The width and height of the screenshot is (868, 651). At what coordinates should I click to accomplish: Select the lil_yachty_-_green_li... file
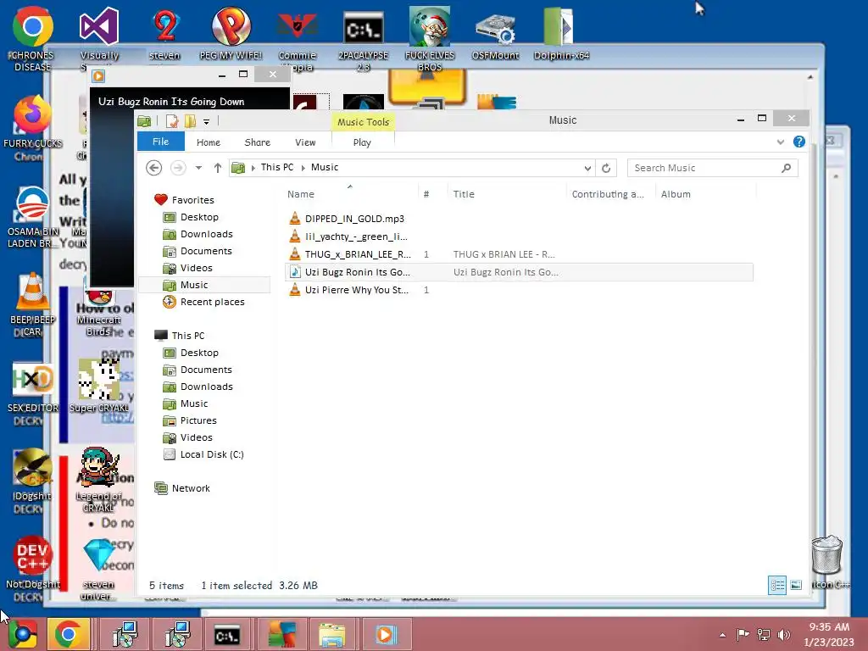356,236
